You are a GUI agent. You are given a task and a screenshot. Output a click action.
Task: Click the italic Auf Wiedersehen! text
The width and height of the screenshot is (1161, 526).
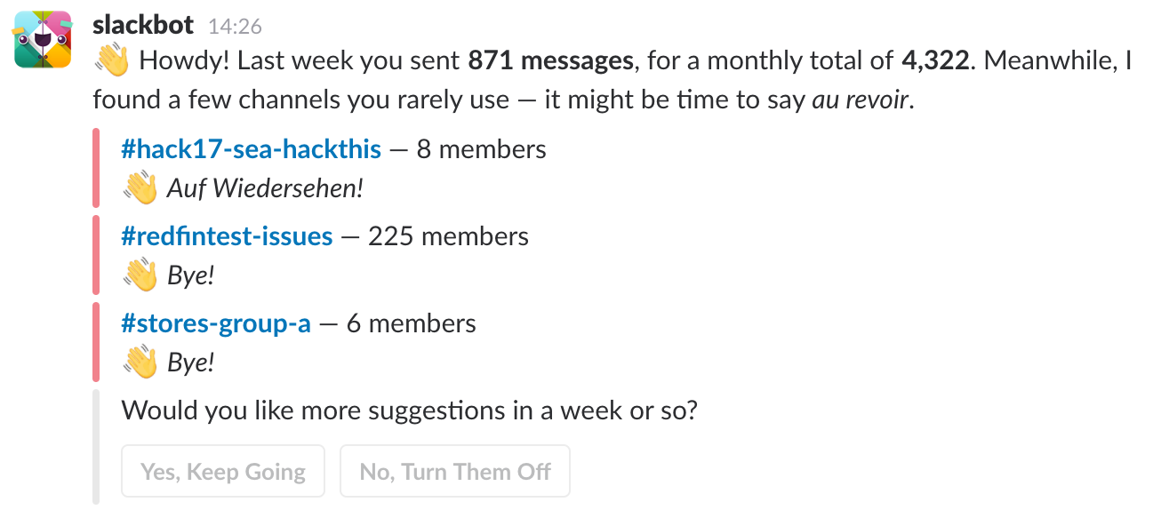click(266, 189)
